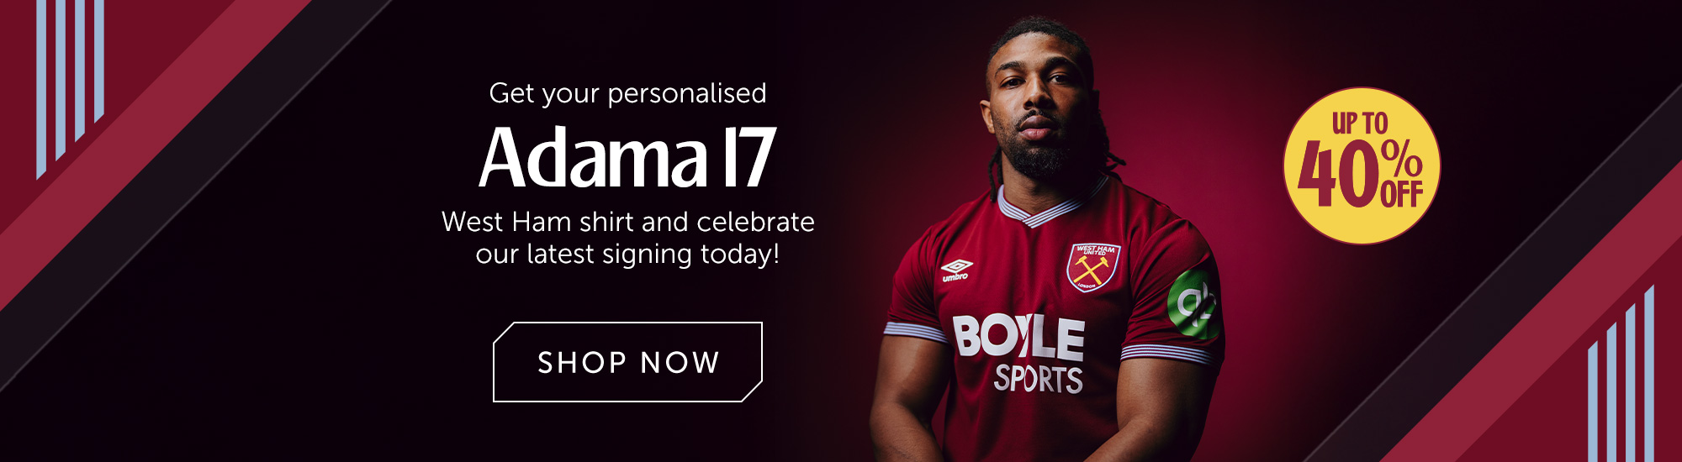This screenshot has width=1682, height=462.
Task: Click 'West Ham shirt and celebrate' line
Action: pyautogui.click(x=627, y=222)
